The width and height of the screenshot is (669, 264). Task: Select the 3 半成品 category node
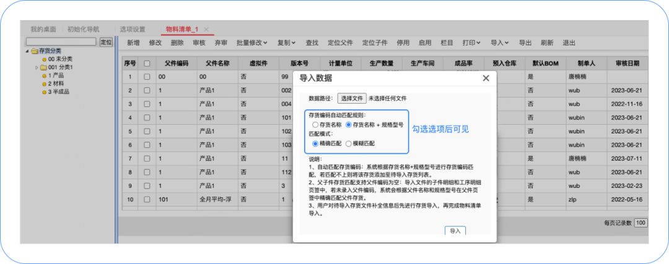[x=57, y=92]
